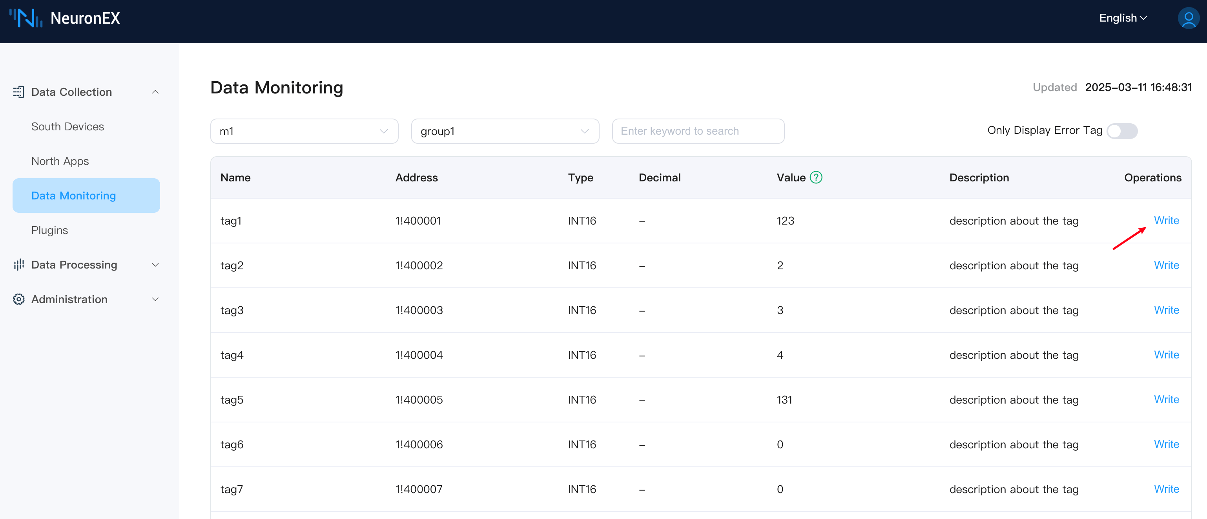
Task: Click the Data Collection sidebar icon
Action: coord(18,92)
